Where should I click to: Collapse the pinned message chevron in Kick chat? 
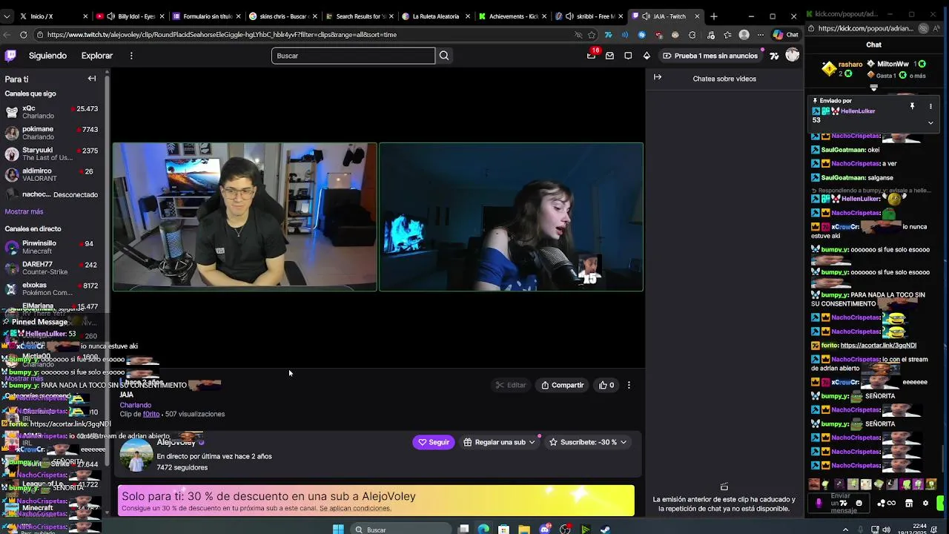click(x=930, y=122)
